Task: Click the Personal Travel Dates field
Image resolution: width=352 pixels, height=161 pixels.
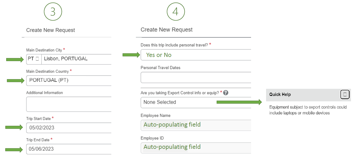Action: pyautogui.click(x=196, y=77)
